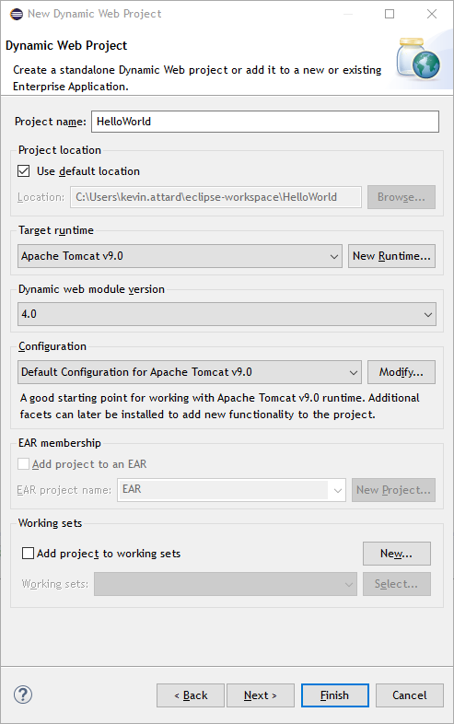Focus the Project name text field
454x724 pixels.
coord(265,122)
